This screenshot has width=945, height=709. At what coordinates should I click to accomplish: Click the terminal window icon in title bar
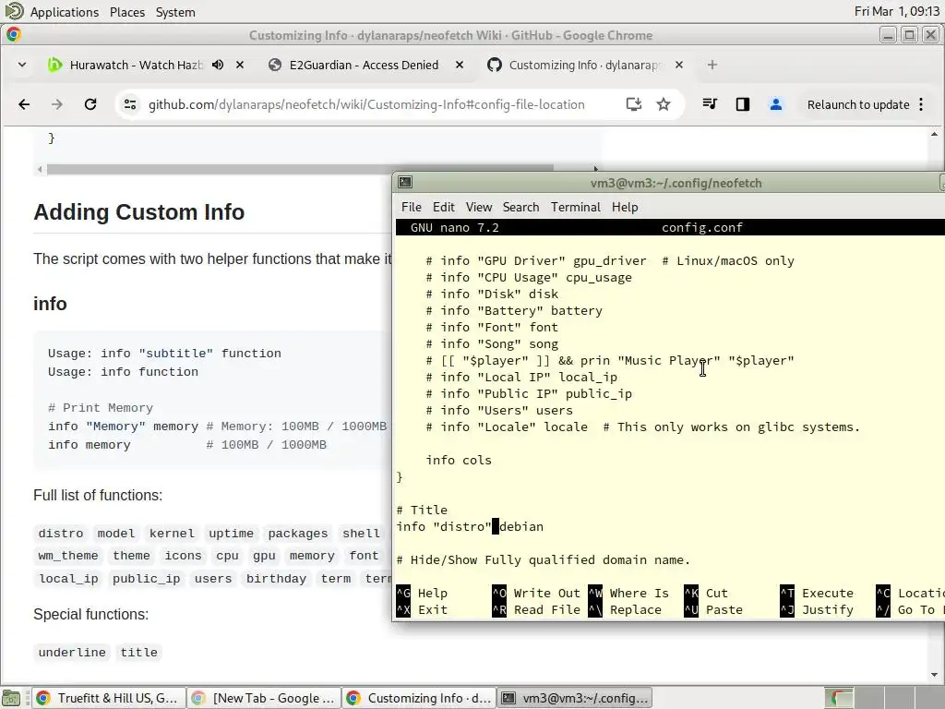tap(405, 182)
